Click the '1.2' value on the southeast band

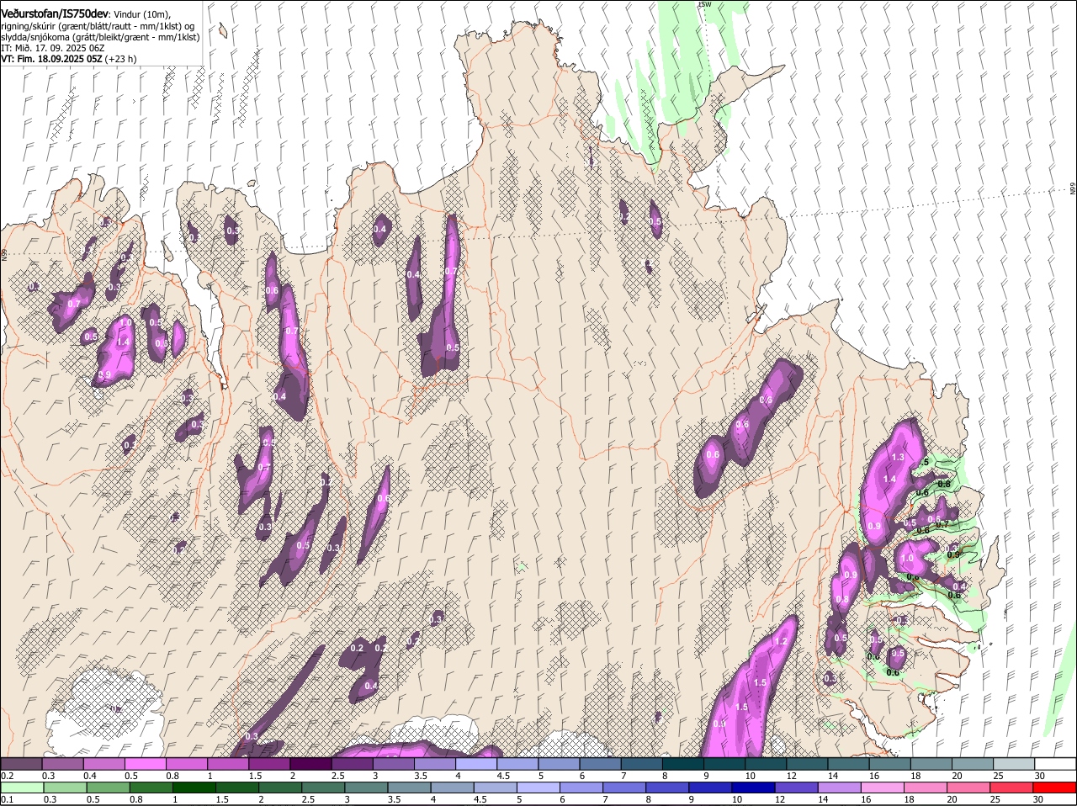780,641
